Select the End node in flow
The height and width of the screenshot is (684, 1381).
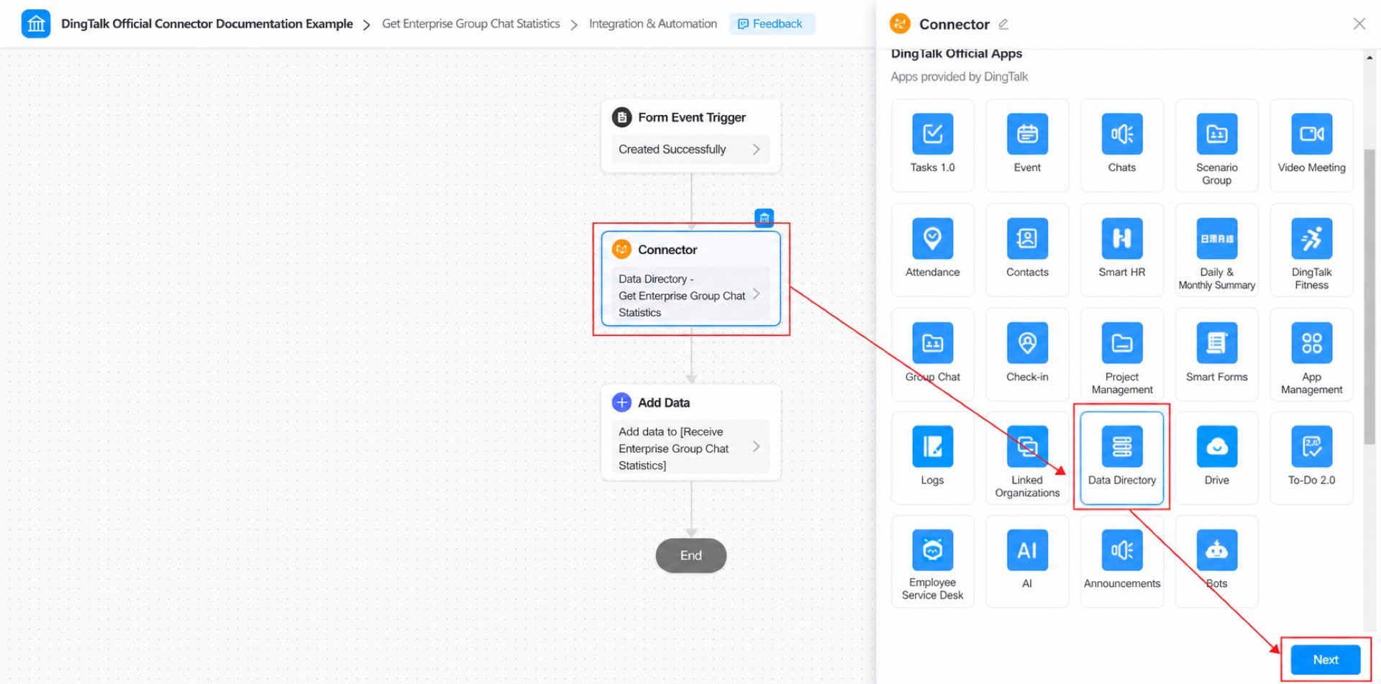tap(690, 555)
